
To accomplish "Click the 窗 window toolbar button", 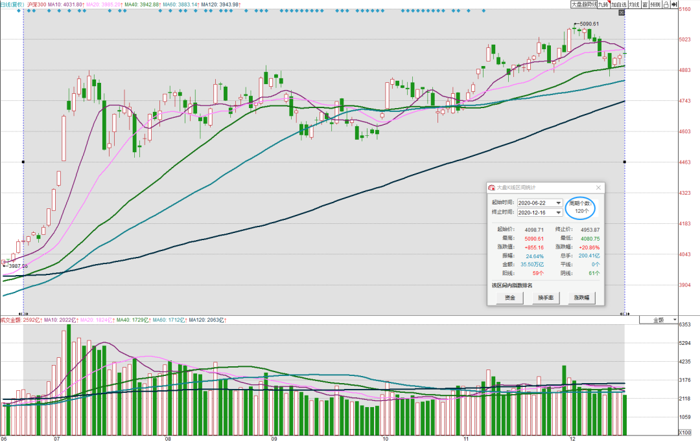I will pyautogui.click(x=645, y=5).
